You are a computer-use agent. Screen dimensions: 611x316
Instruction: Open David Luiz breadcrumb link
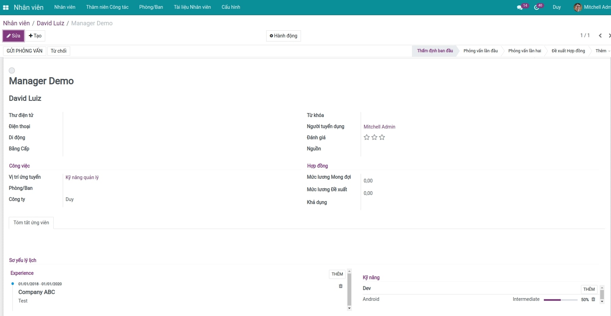coord(50,23)
